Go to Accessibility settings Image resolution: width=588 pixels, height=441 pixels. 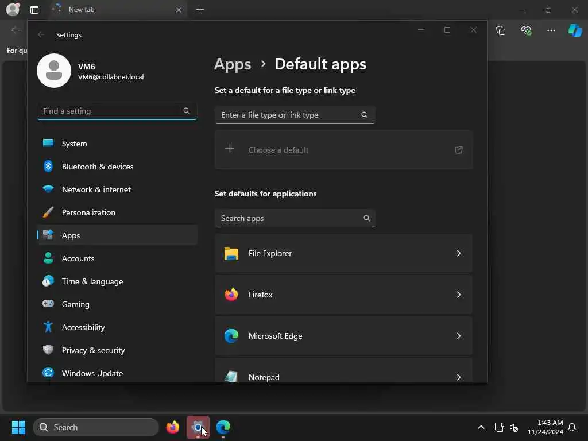[117, 327]
